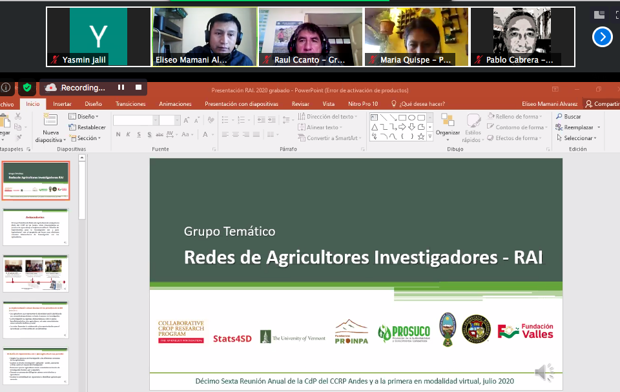This screenshot has width=620, height=392.
Task: Open the Seleccionar dropdown in Edición
Action: 577,138
